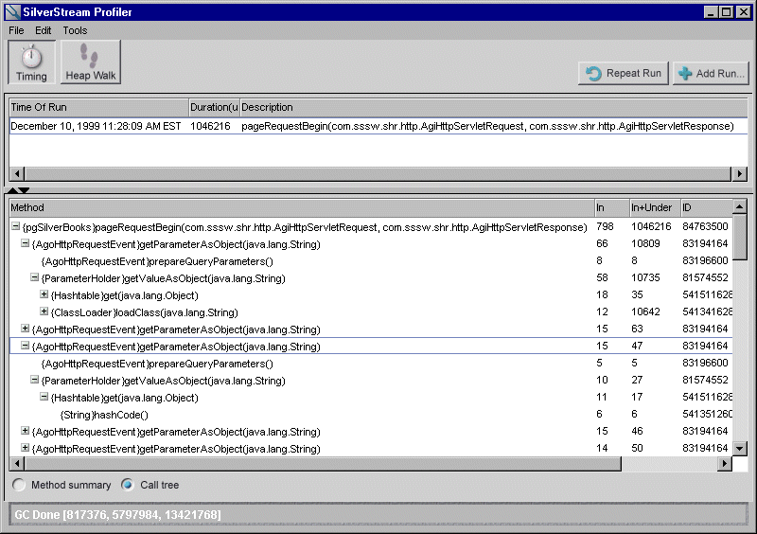Screen dimensions: 757x534
Task: Select the Call tree radio button
Action: (x=128, y=485)
